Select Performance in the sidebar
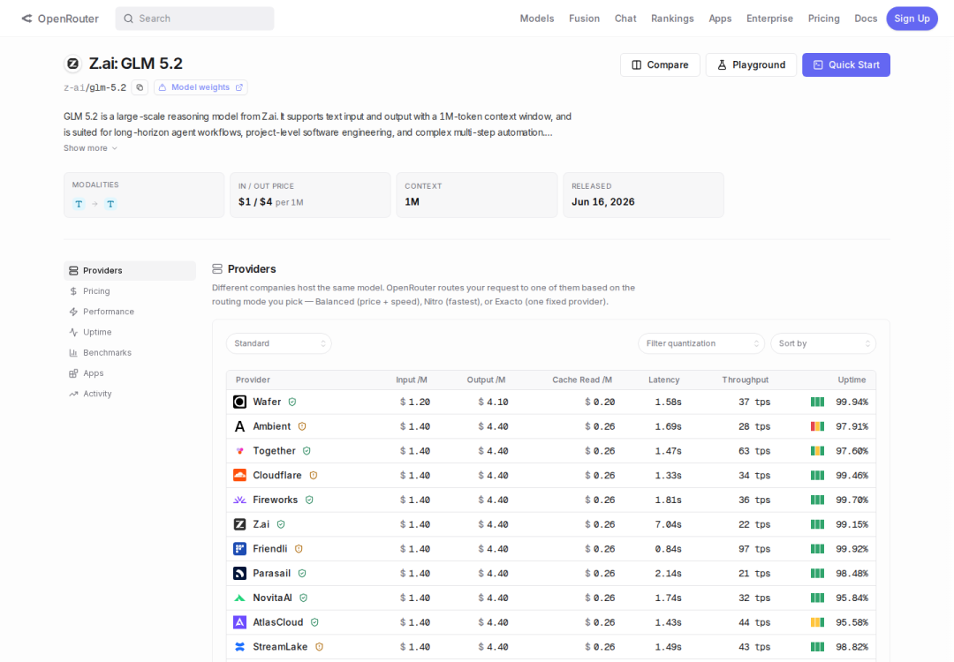Screen dimensions: 954x662 tap(130, 312)
